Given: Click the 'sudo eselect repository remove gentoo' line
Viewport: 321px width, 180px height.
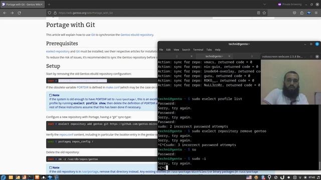Looking at the screenshot, I should tap(229, 131).
